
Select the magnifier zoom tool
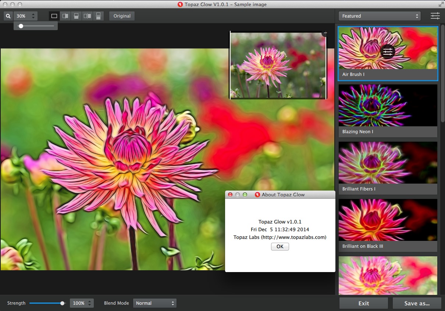pos(8,16)
